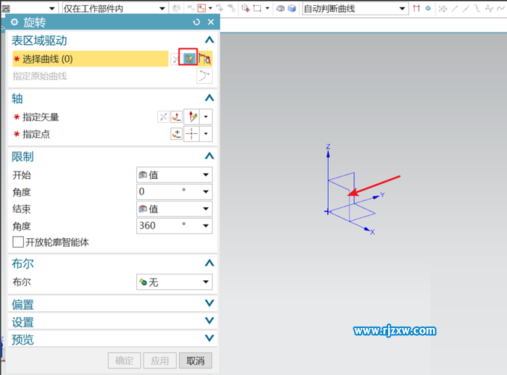The image size is (507, 375).
Task: Open the 布尔 dropdown showing 无
Action: coord(175,282)
